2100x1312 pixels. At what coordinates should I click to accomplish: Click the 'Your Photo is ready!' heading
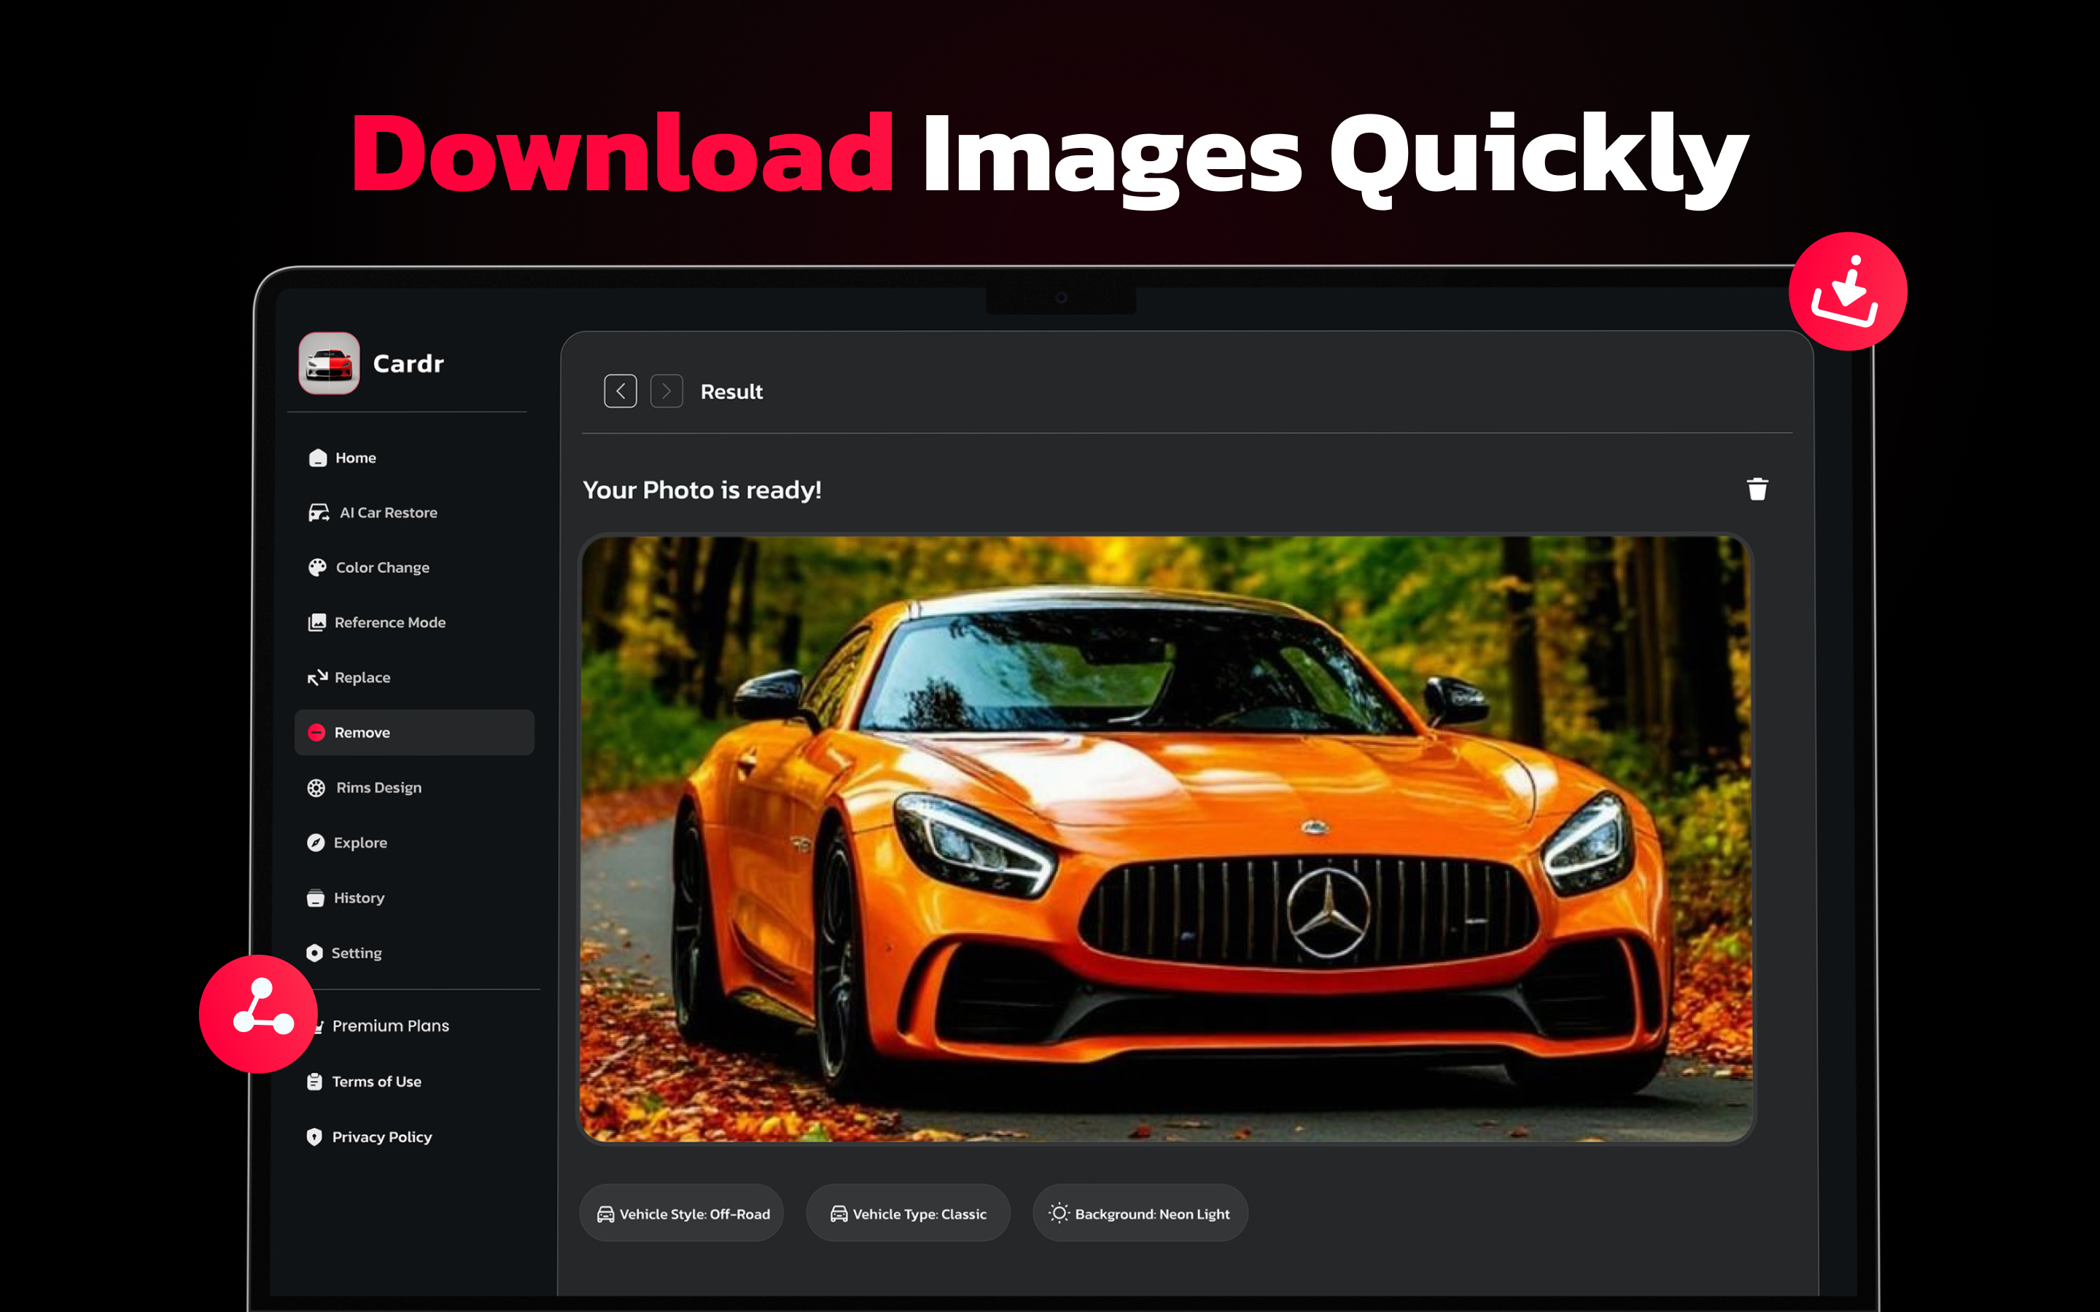point(702,491)
